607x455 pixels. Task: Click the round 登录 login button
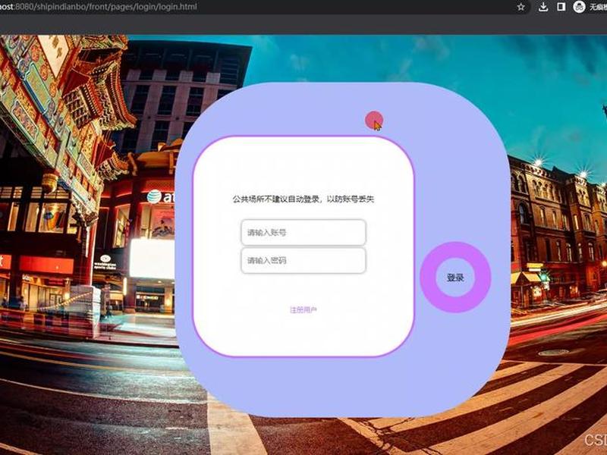coord(455,277)
